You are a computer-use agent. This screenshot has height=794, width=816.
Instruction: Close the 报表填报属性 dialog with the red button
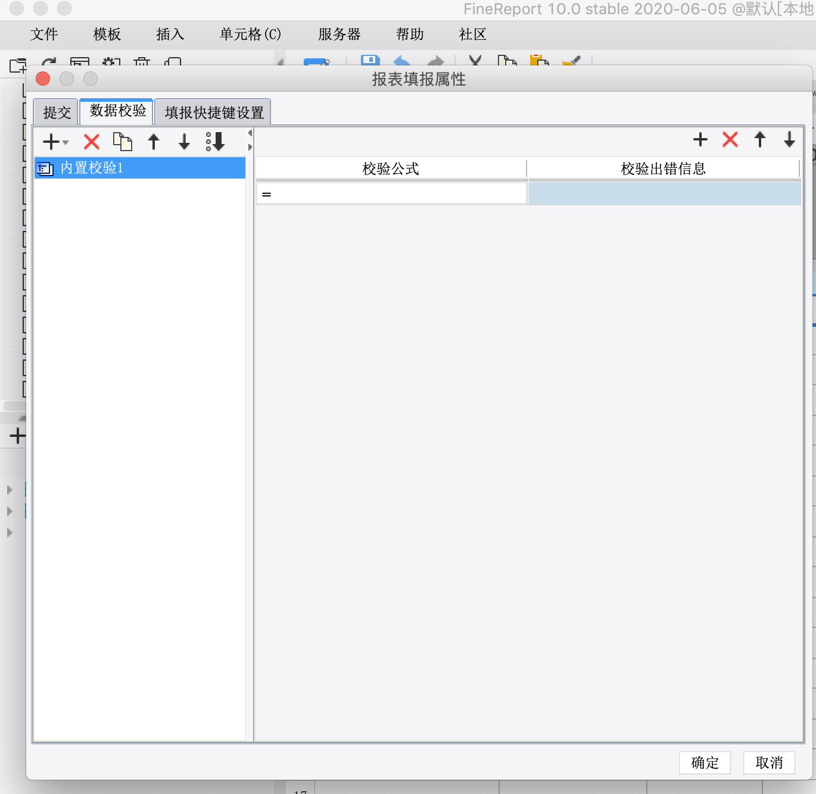click(43, 79)
